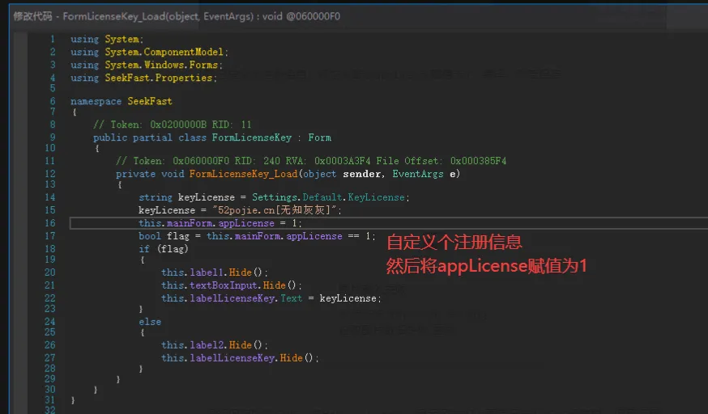Click 'this.label2.Hide();' line
The image size is (708, 414).
tap(215, 345)
